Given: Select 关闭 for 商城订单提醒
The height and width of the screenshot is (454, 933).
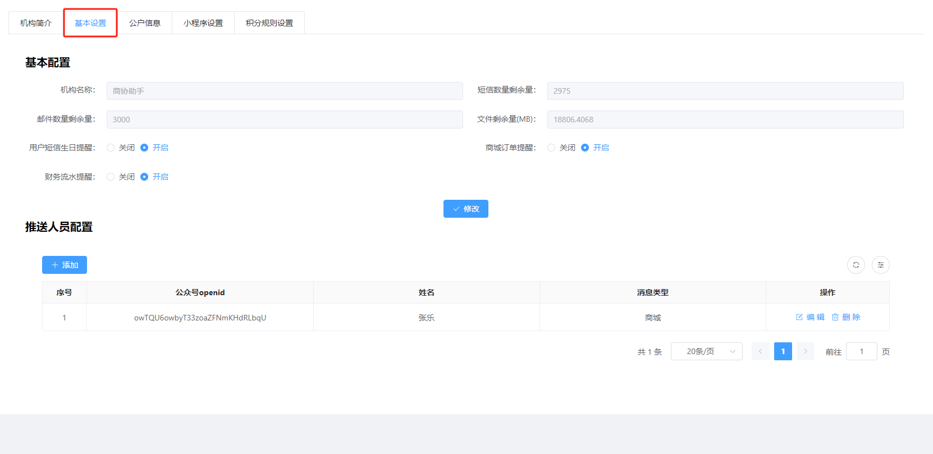Looking at the screenshot, I should click(x=551, y=148).
